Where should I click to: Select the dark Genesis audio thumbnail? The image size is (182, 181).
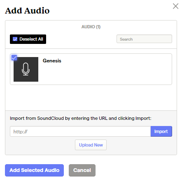coord(26,69)
